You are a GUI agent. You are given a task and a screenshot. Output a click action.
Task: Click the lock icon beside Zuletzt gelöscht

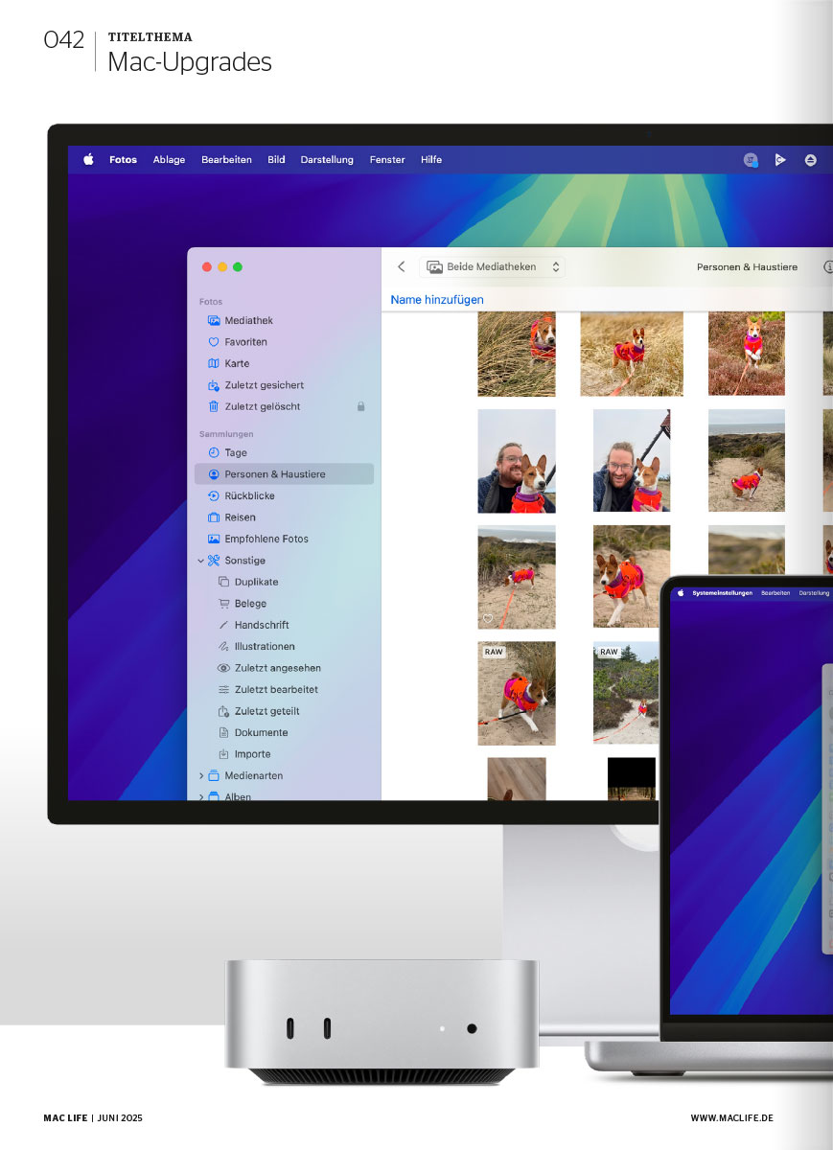point(360,406)
